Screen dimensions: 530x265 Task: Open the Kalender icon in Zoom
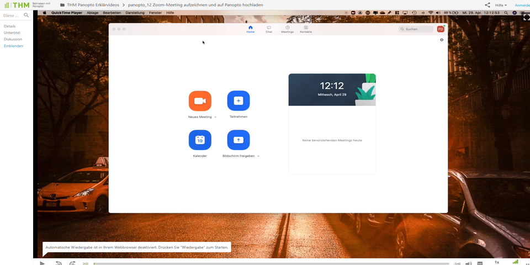[x=200, y=140]
